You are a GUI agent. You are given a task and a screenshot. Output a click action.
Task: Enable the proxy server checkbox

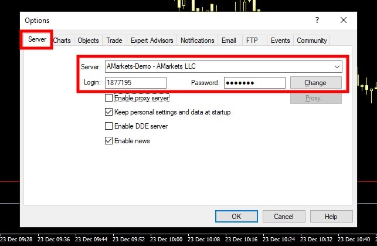pos(108,98)
